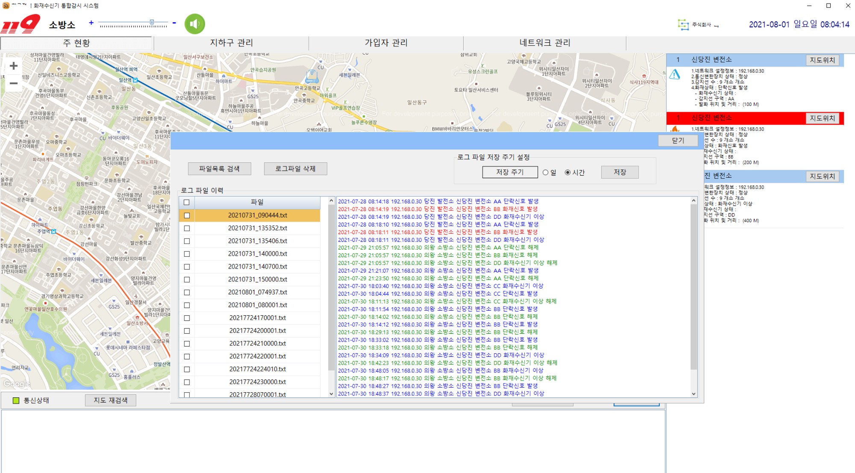Click the blue warning triangle alert icon
855x473 pixels.
675,75
